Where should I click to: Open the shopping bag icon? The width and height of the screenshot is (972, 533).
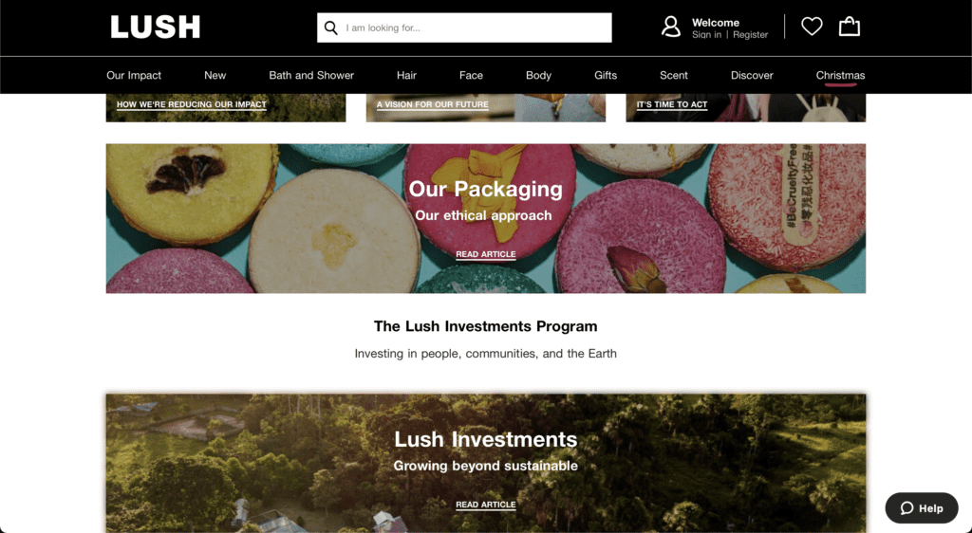(850, 27)
